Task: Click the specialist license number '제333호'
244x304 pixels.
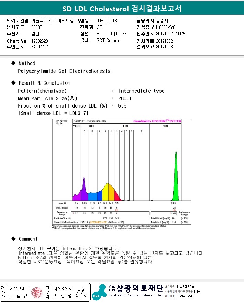Action: pyautogui.click(x=63, y=289)
